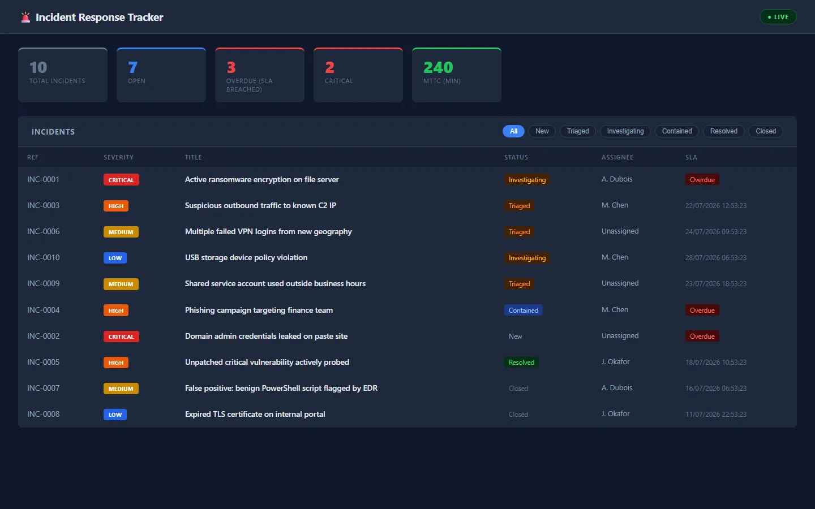Click LOW badge on INC-0010 row

(x=115, y=258)
